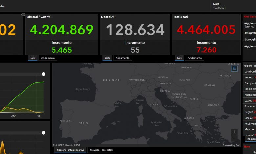256x154 pixels.
Task: Select Dati tab under Deceduti panel
Action: pos(107,58)
